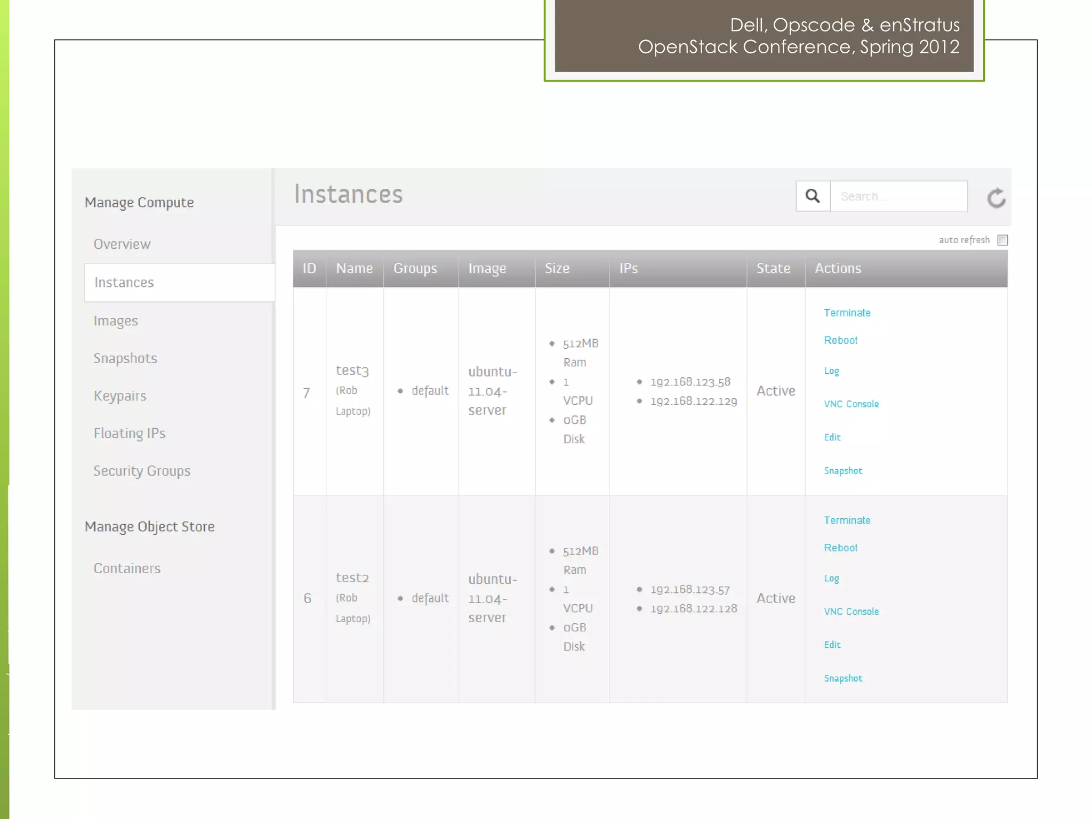Image resolution: width=1092 pixels, height=819 pixels.
Task: Open Overview in the sidebar
Action: 122,244
